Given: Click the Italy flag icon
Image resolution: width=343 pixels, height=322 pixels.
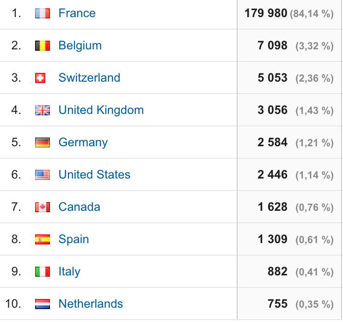Looking at the screenshot, I should (x=43, y=272).
